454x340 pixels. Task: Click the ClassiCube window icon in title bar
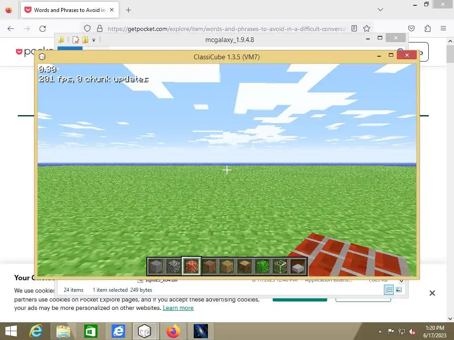42,57
